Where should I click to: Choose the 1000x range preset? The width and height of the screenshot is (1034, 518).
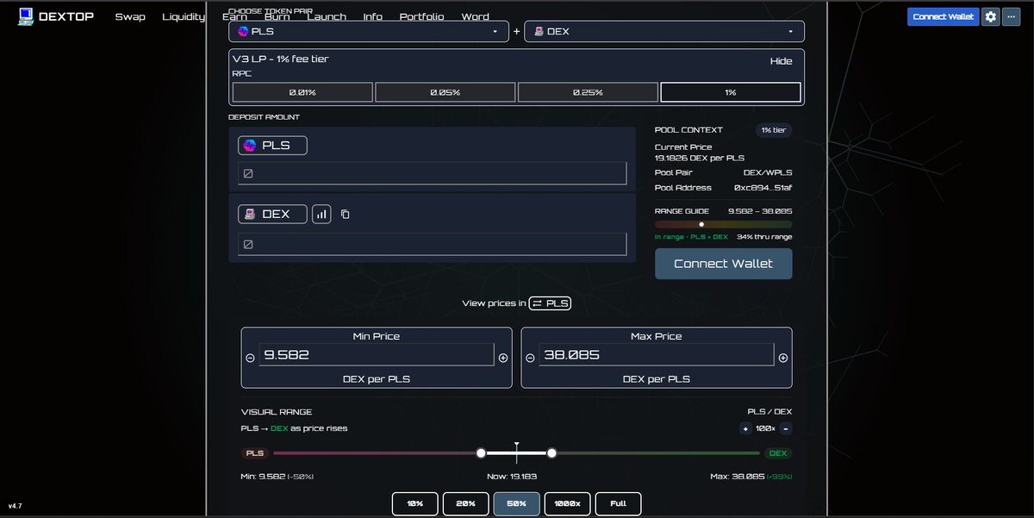(568, 503)
